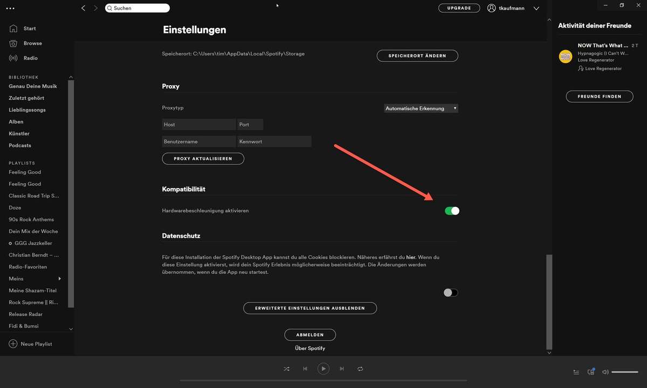This screenshot has height=388, width=647.
Task: Open the play queue icon
Action: [x=576, y=372]
